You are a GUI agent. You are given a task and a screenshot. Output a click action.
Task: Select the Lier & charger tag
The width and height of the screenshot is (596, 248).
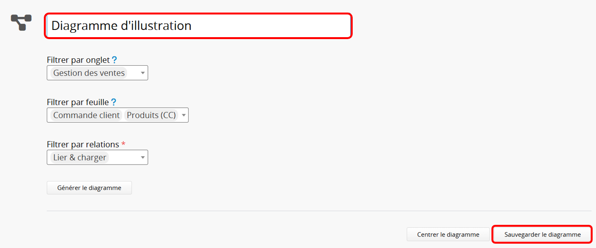(x=79, y=157)
